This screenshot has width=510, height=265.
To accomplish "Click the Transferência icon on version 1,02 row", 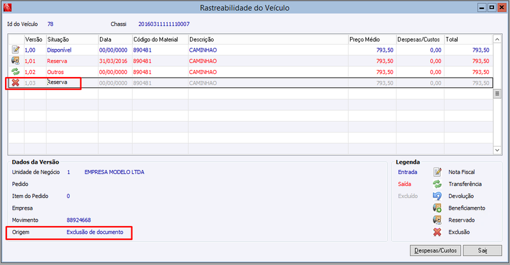I will point(15,71).
